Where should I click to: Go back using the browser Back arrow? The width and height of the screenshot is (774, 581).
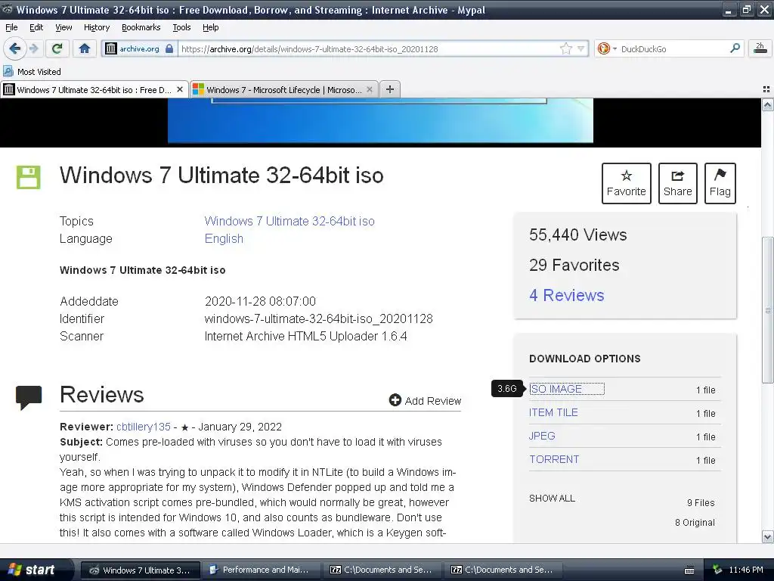[x=14, y=48]
